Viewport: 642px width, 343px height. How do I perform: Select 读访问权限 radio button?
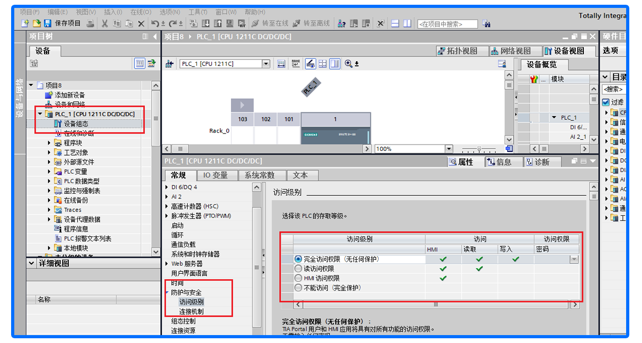coord(298,269)
